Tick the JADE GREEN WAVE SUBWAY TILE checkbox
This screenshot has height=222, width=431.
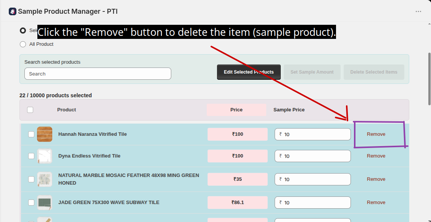31,203
